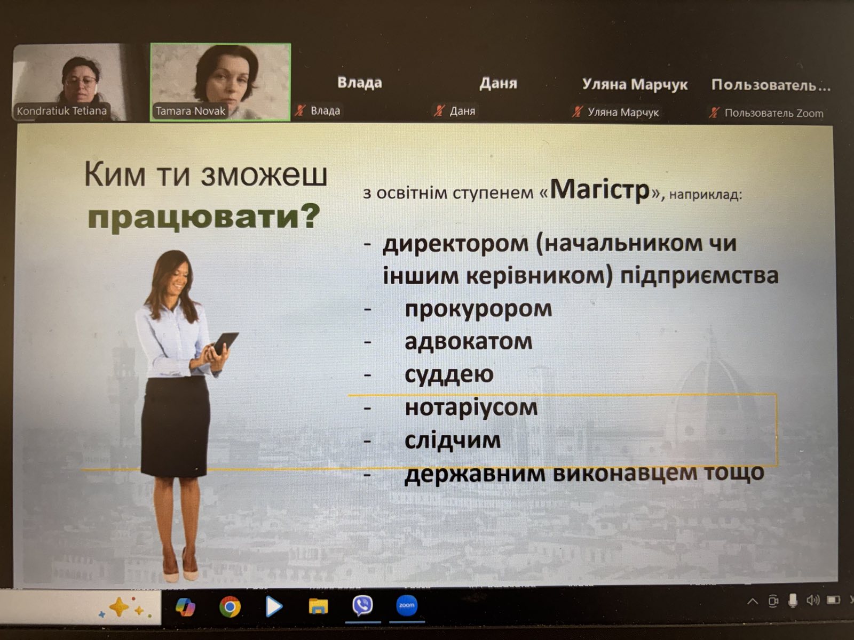Image resolution: width=854 pixels, height=640 pixels.
Task: Click the microphone icon in system tray
Action: [x=793, y=601]
